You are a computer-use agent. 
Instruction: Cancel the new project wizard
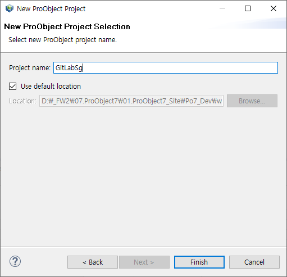(254, 262)
